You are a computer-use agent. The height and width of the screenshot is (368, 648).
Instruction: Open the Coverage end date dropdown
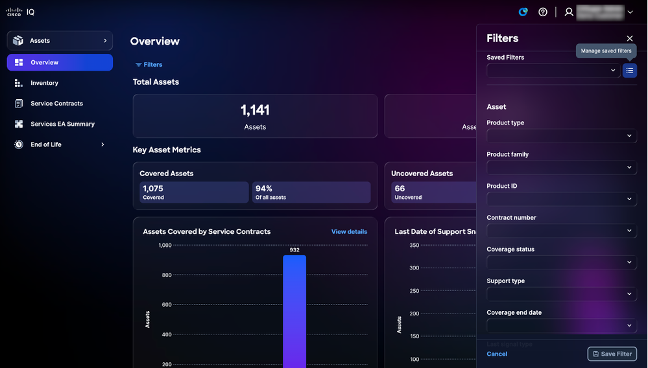click(562, 325)
